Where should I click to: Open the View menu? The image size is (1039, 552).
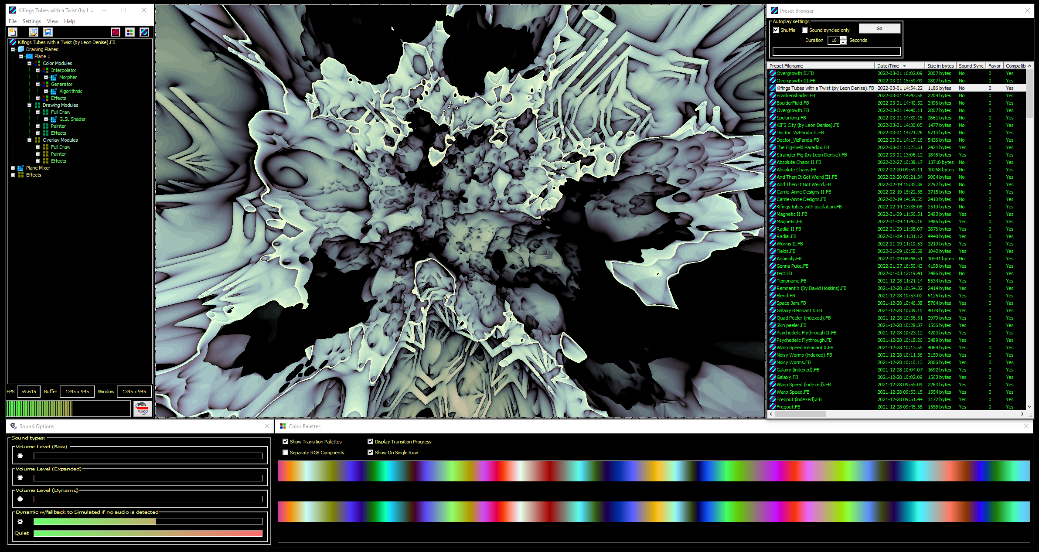tap(52, 21)
